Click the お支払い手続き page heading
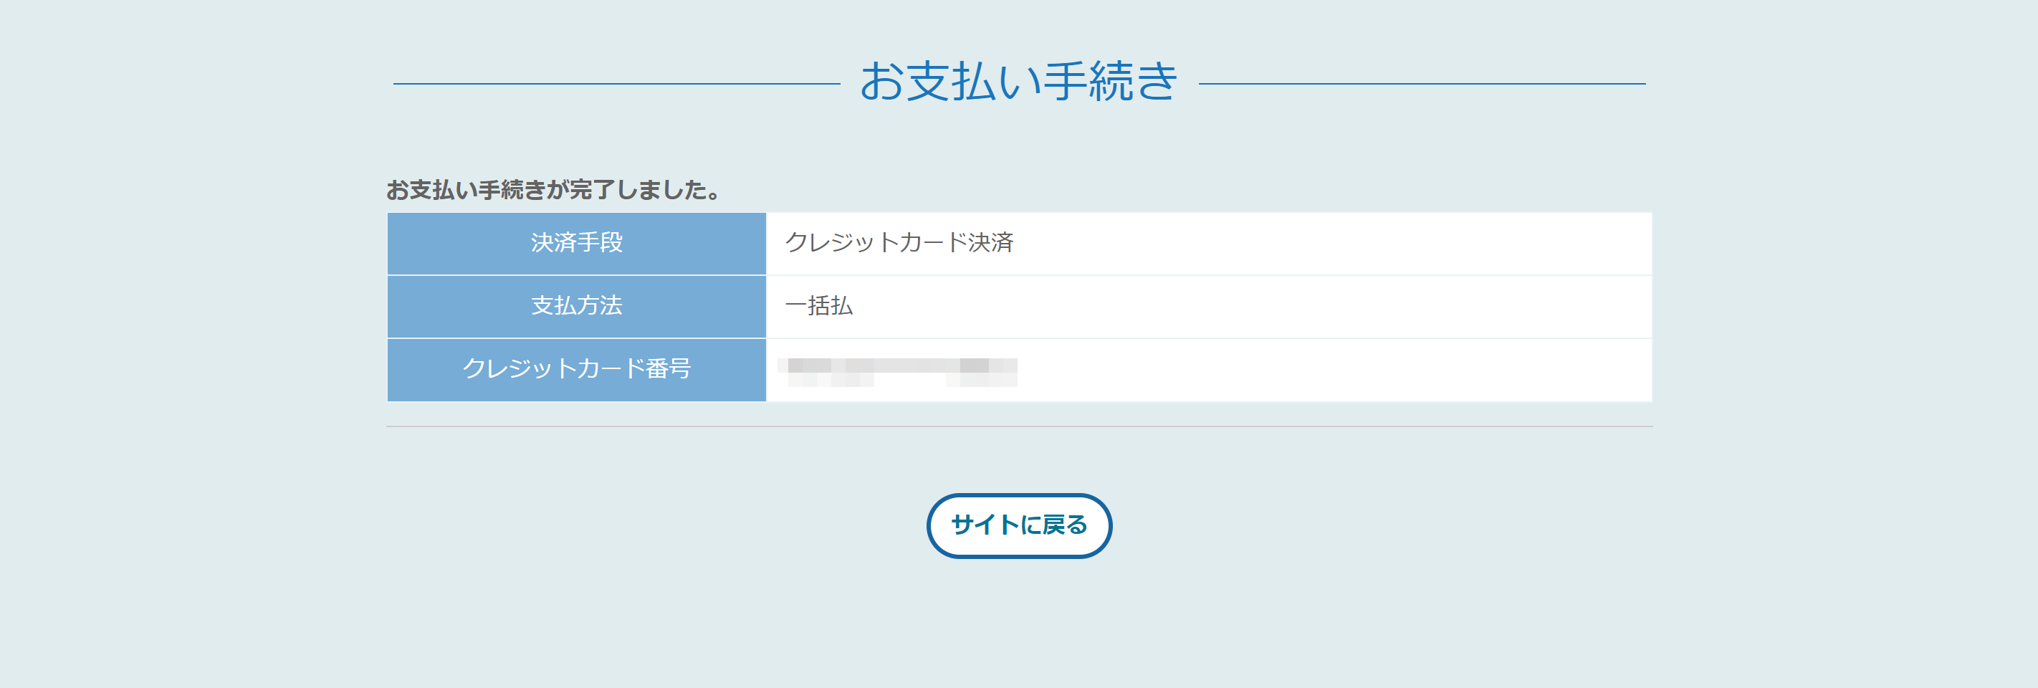The width and height of the screenshot is (2038, 688). point(1019,82)
